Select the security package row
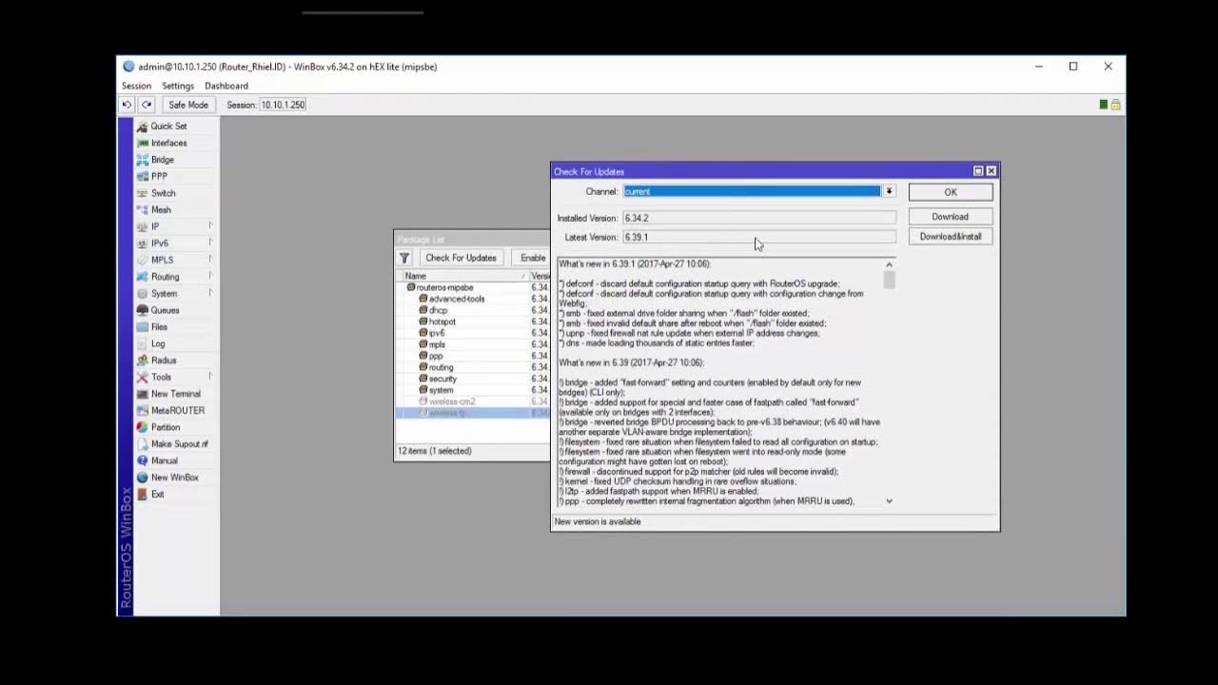Screen dimensions: 1218x685 tap(471, 379)
